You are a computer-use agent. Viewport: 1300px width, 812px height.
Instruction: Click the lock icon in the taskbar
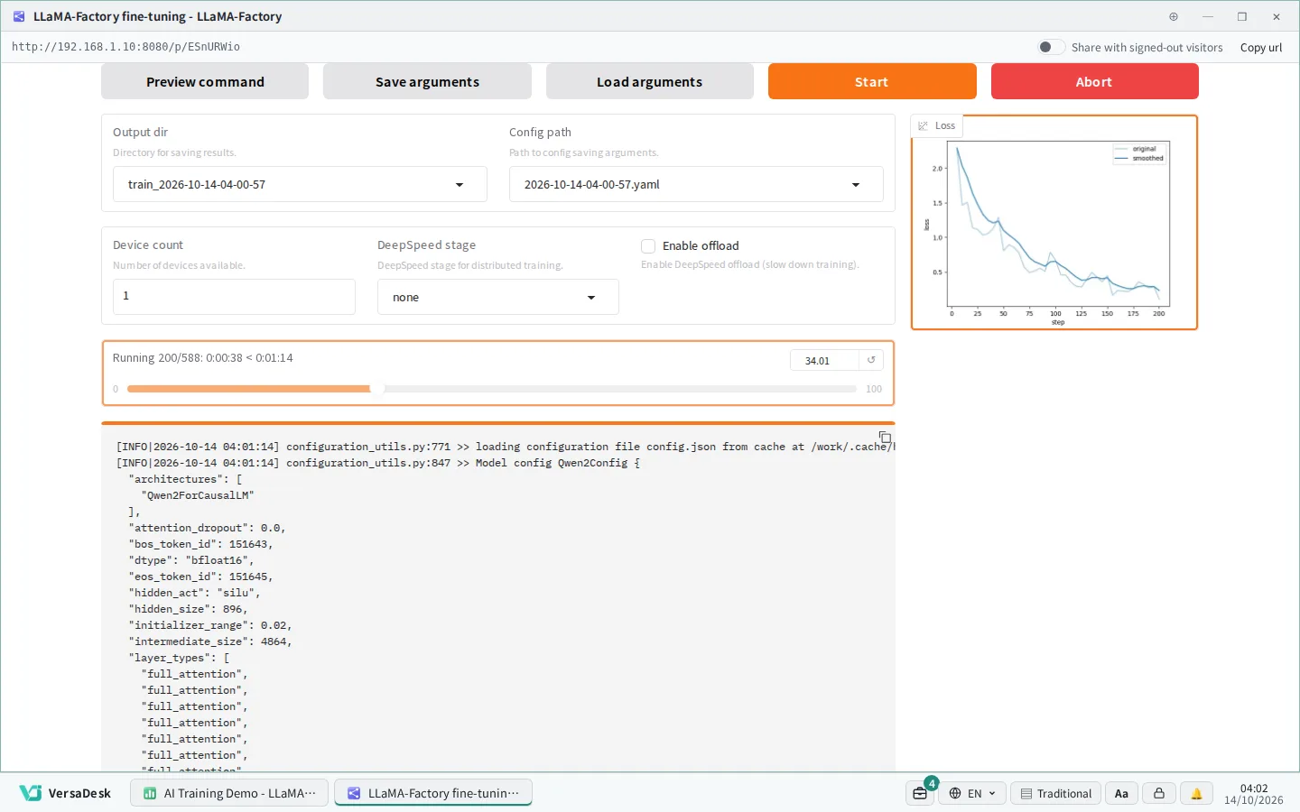(1159, 793)
